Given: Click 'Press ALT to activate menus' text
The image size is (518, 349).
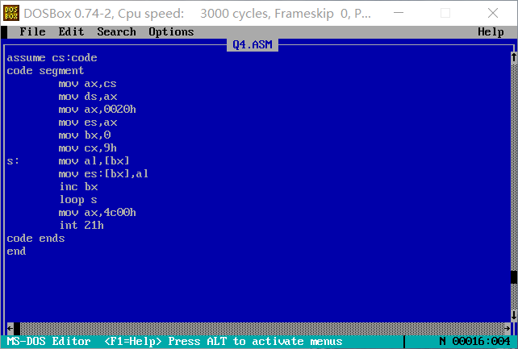Looking at the screenshot, I should coord(255,341).
